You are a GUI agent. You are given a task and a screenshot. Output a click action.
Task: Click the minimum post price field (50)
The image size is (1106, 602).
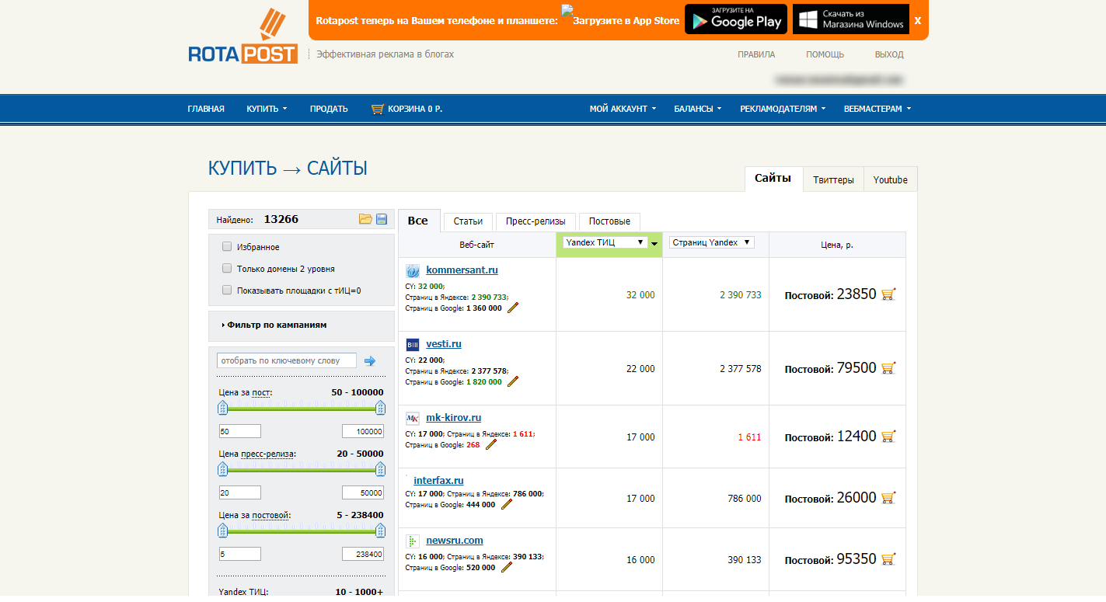[239, 432]
